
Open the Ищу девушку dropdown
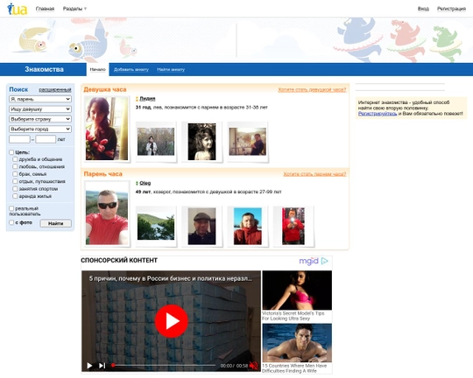pyautogui.click(x=40, y=109)
